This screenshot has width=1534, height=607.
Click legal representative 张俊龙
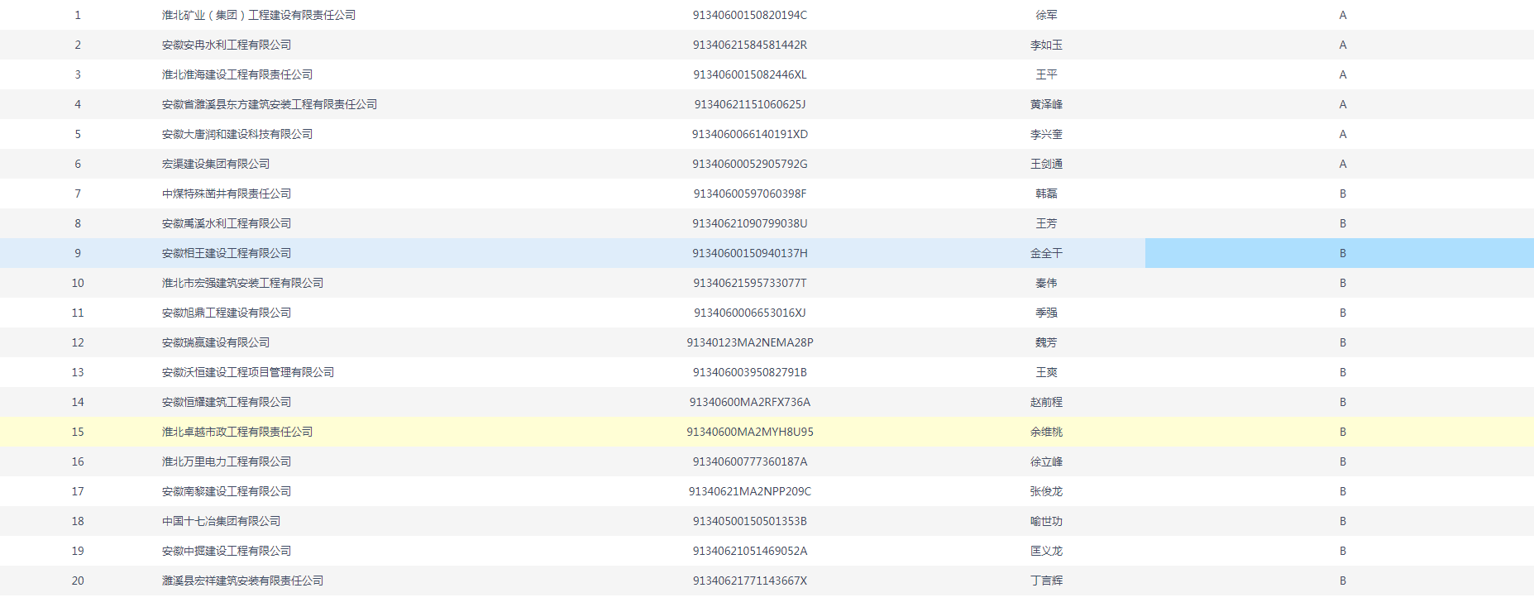(x=1046, y=491)
